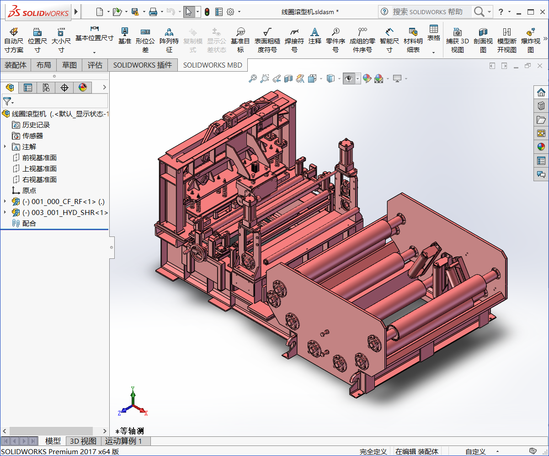Viewport: 549px width, 456px height.
Task: Switch to the DisplayManager color ball tab
Action: (83, 87)
